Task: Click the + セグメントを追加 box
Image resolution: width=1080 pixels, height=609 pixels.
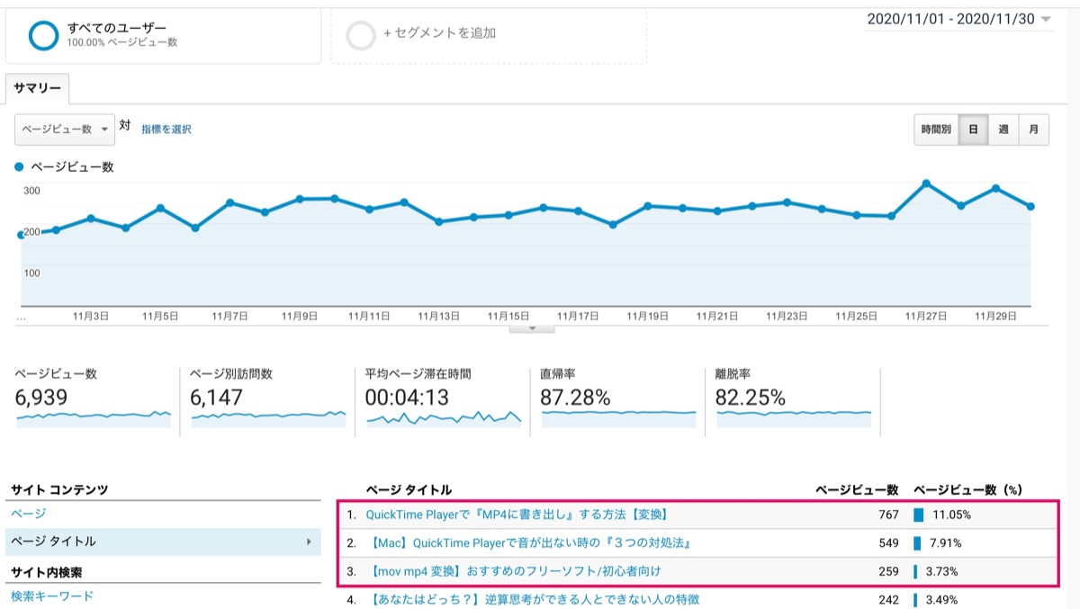Action: coord(489,35)
